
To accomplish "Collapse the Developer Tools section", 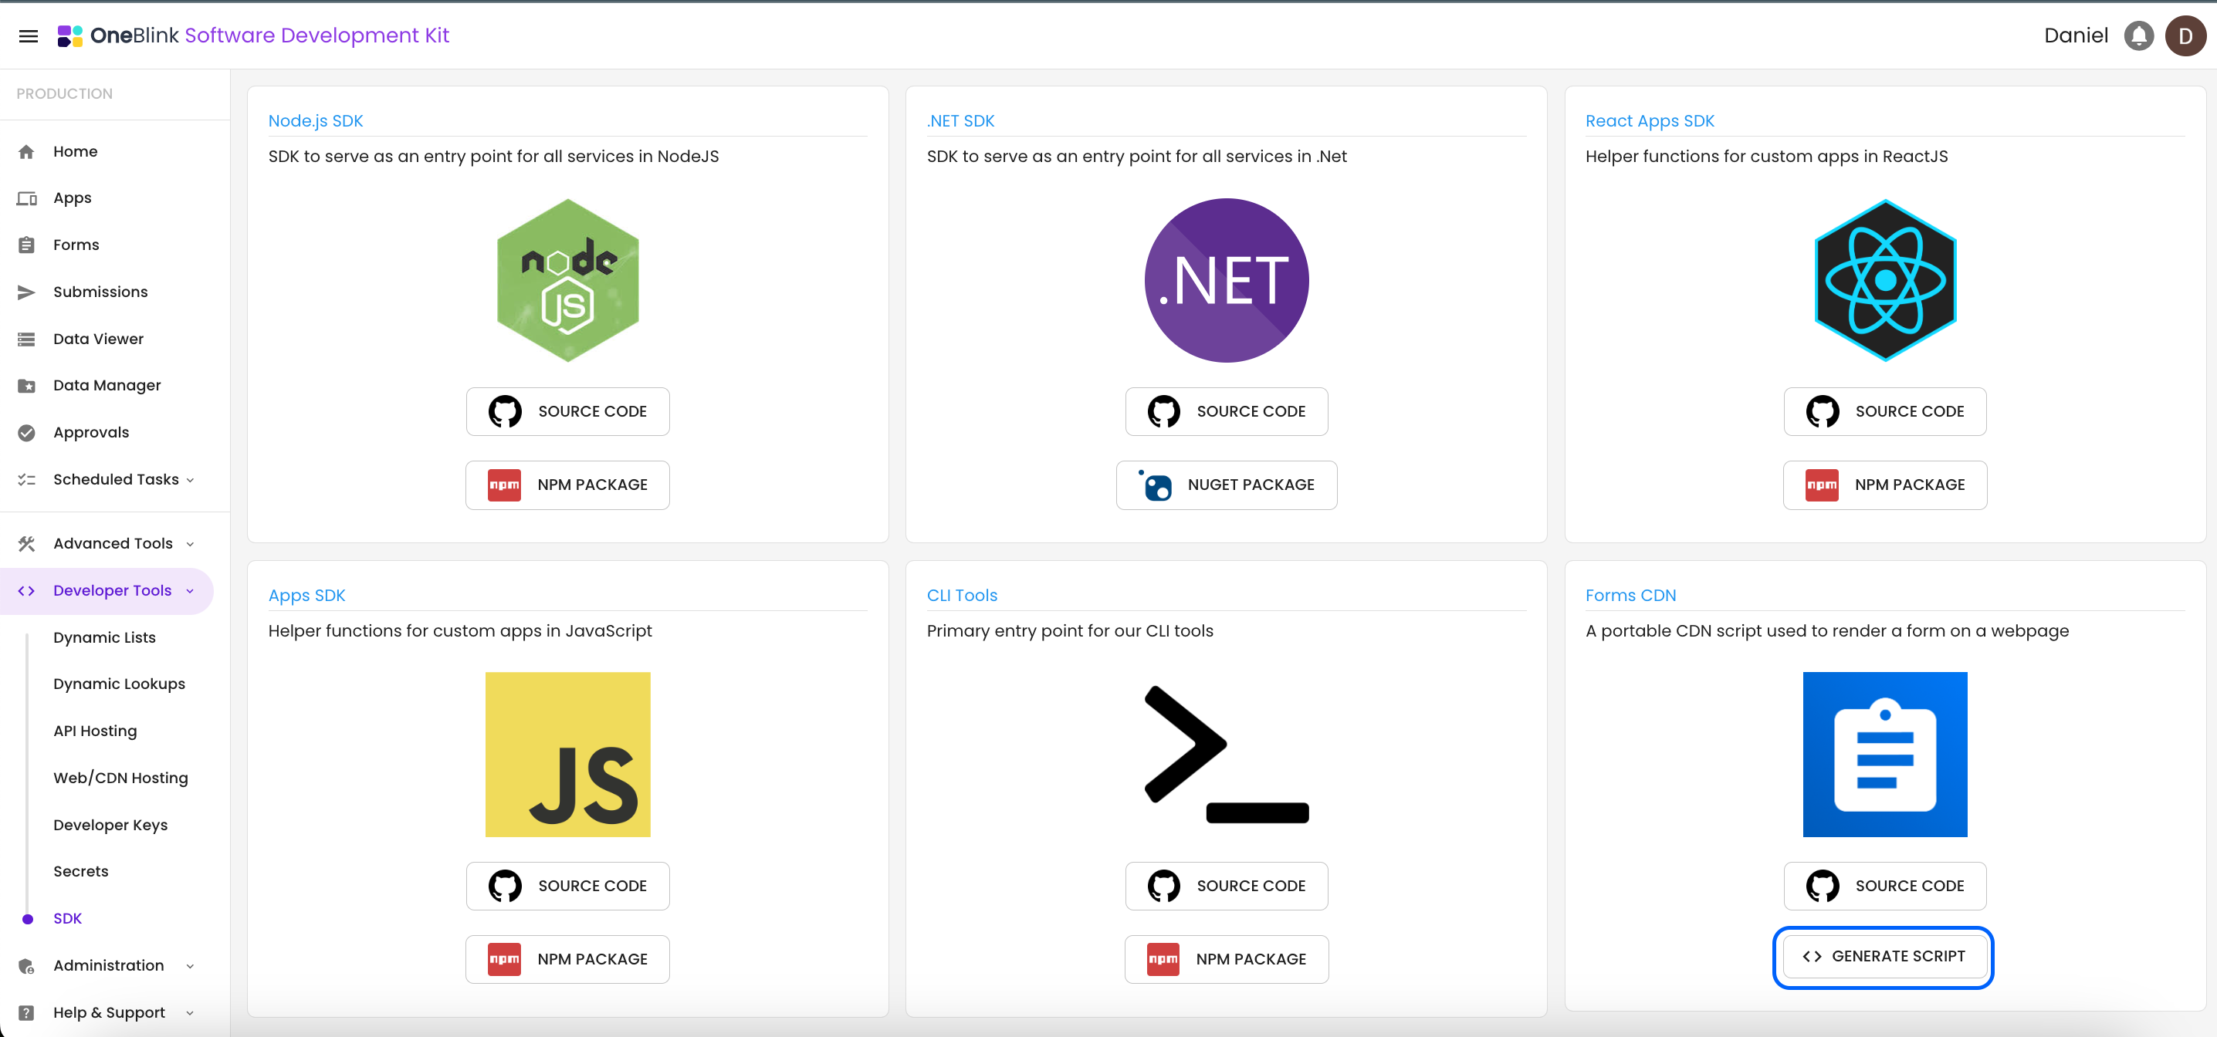I will [x=190, y=590].
